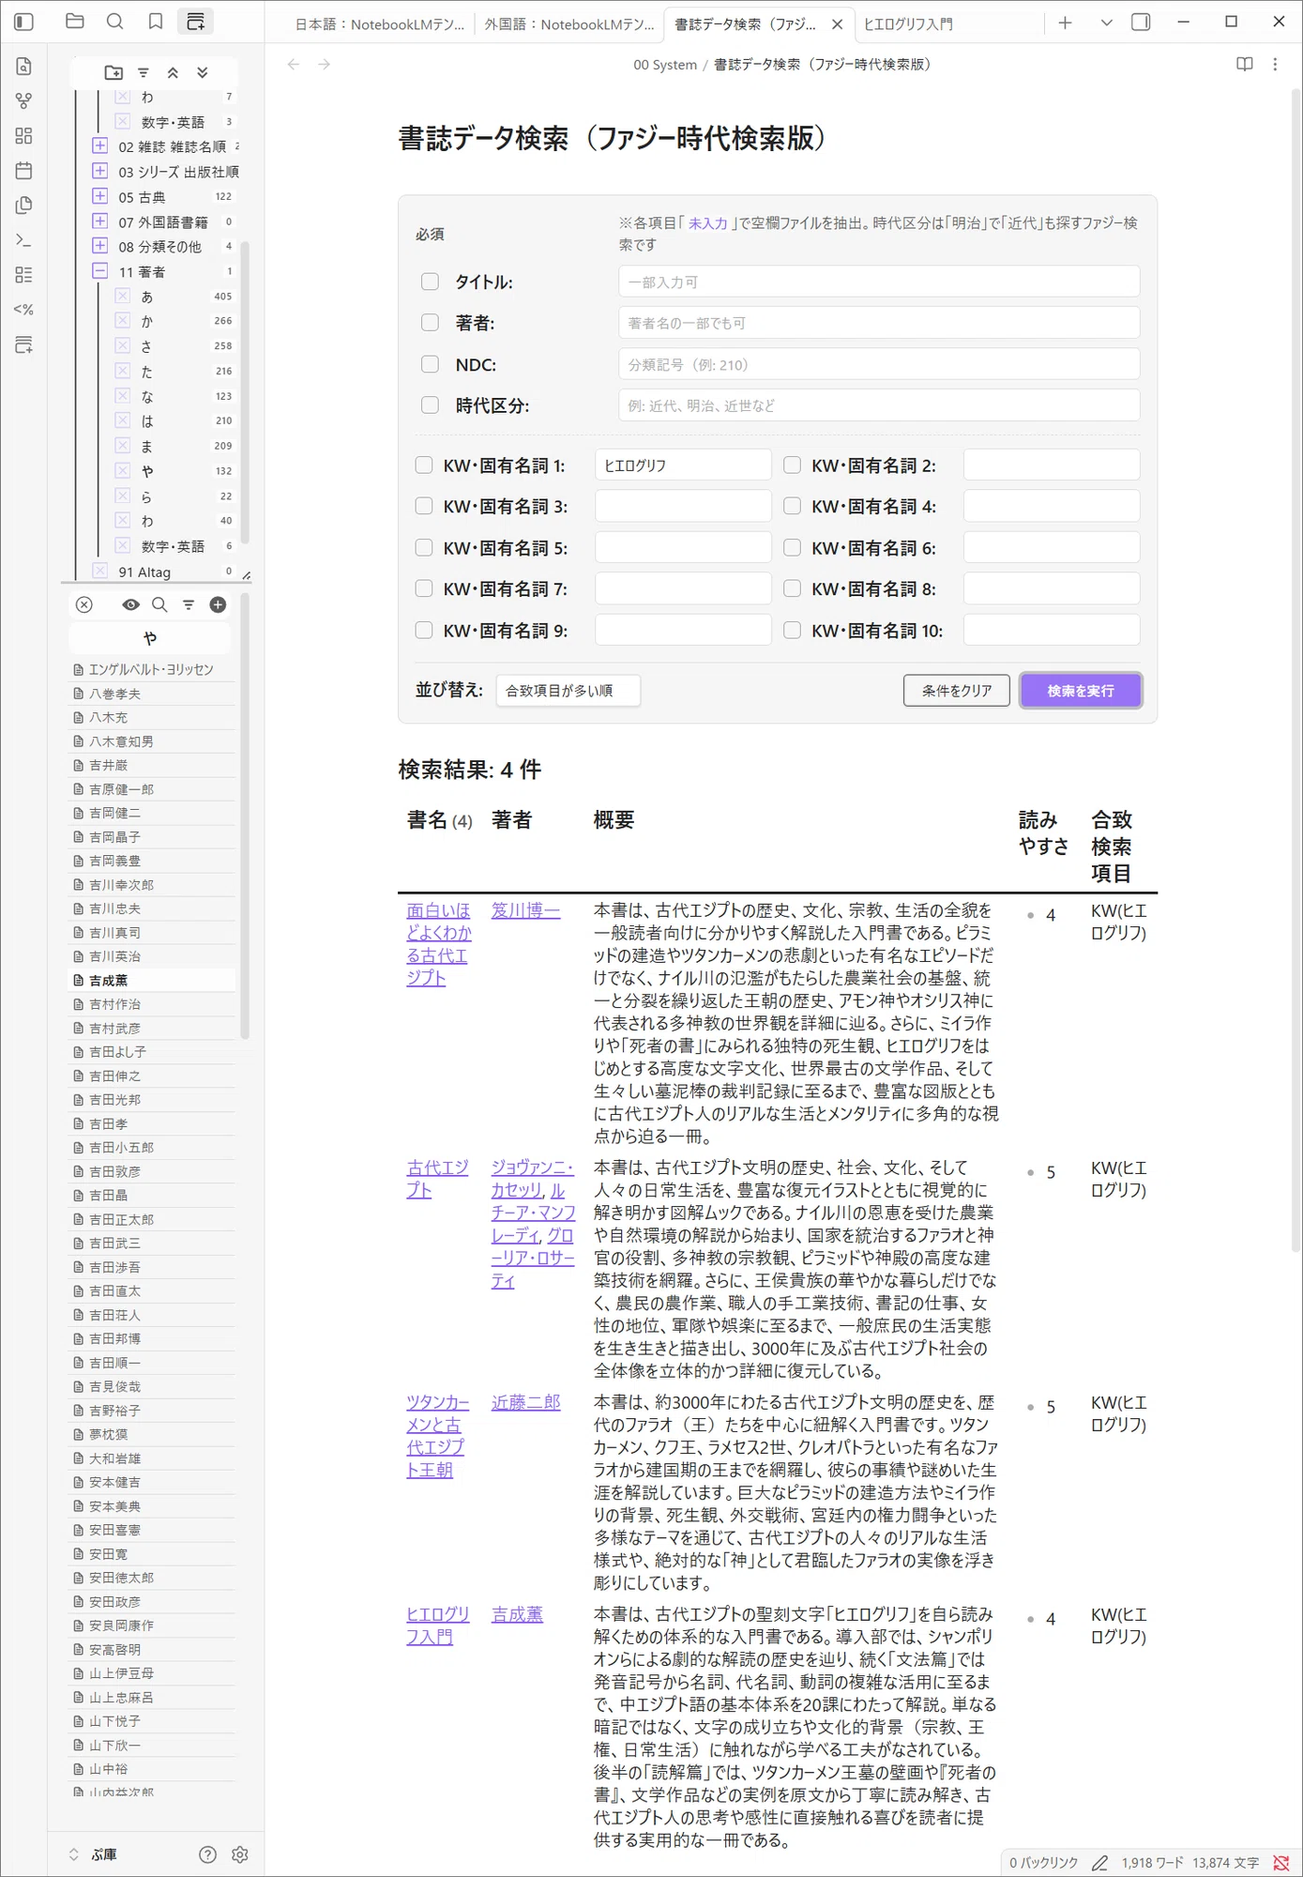Click the folder tree pane scrollbar

245,393
